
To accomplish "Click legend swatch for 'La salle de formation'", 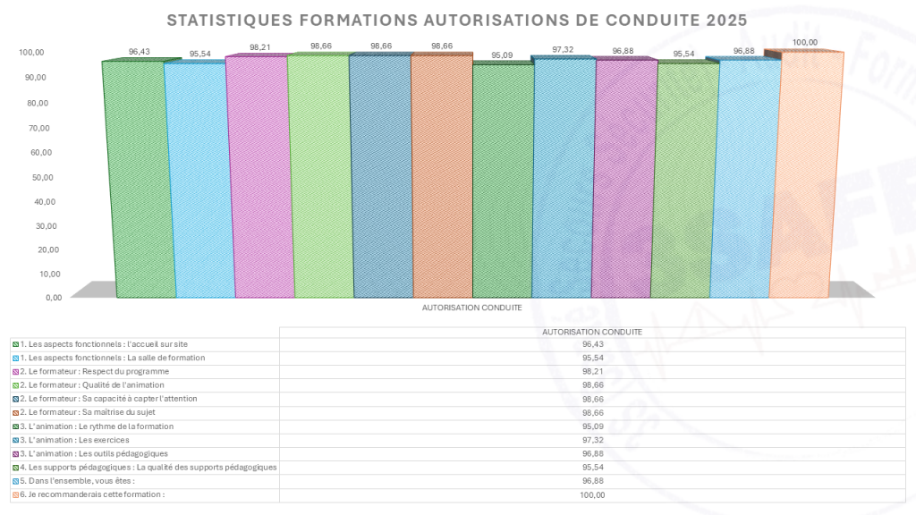I will (x=16, y=358).
